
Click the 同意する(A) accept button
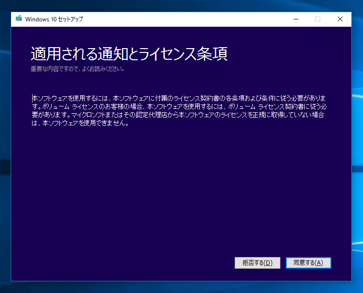click(309, 263)
